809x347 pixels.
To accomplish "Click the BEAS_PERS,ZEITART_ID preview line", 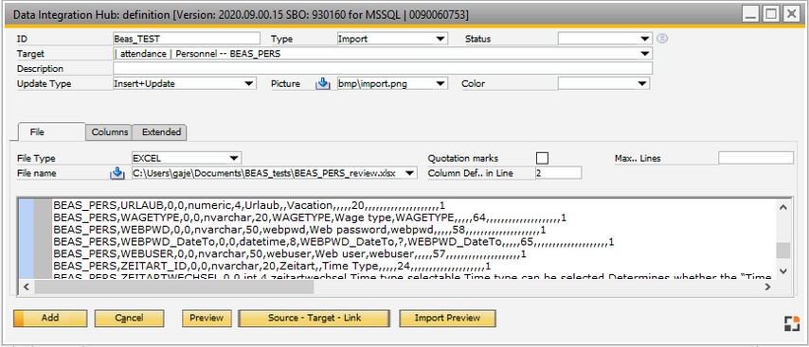I will pos(271,267).
